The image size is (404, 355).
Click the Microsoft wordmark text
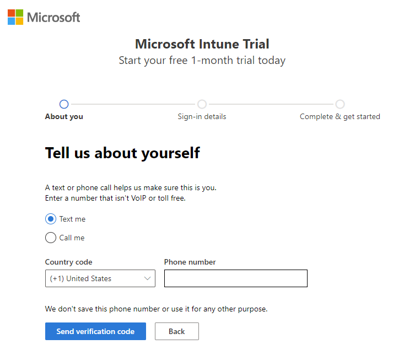(x=53, y=18)
